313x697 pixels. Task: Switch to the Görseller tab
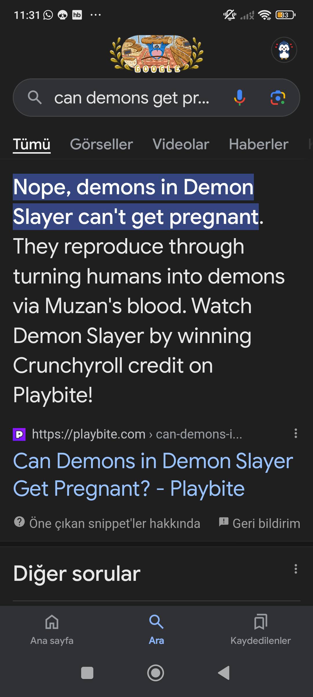pyautogui.click(x=101, y=144)
